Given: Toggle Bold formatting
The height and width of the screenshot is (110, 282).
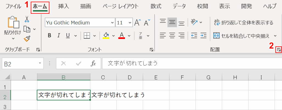Looking at the screenshot, I should pyautogui.click(x=50, y=36).
